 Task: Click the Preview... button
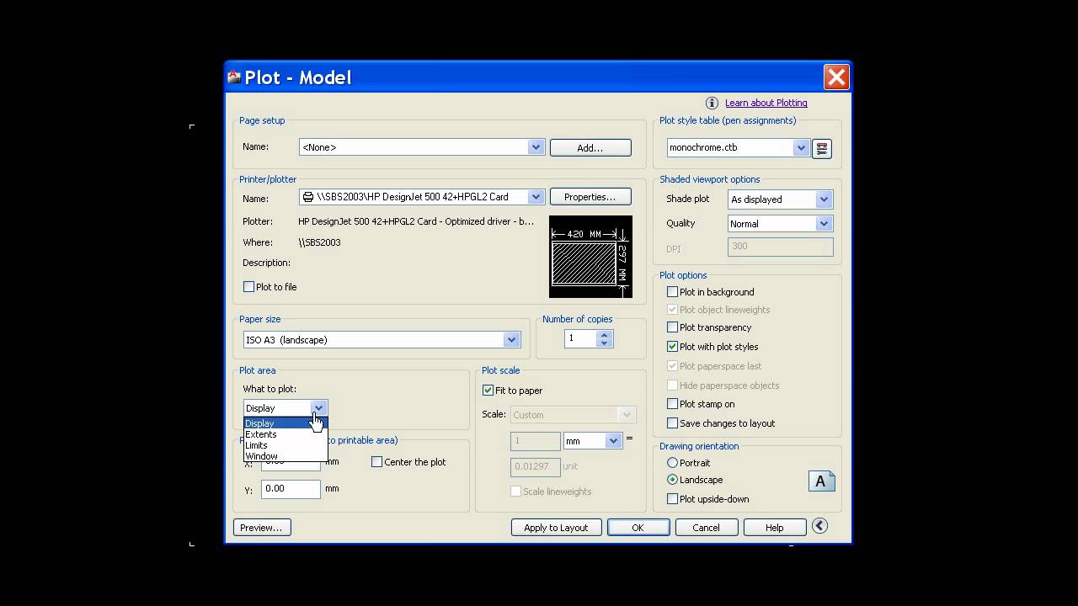(x=261, y=528)
